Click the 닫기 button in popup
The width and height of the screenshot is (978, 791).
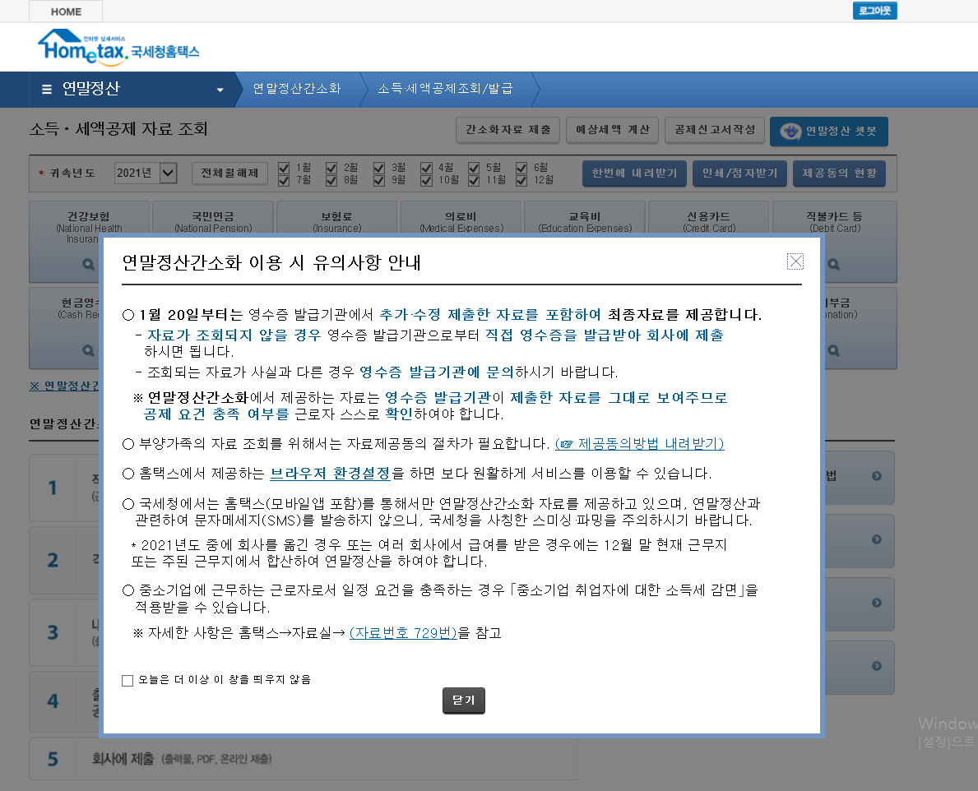click(x=463, y=701)
